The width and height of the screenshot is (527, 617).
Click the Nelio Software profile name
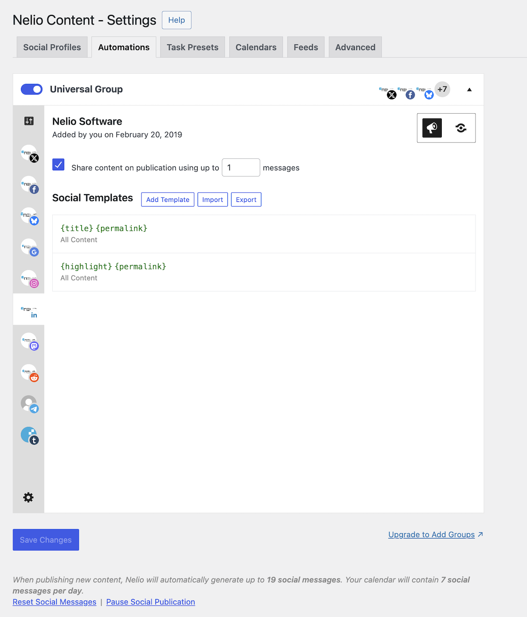click(x=87, y=122)
